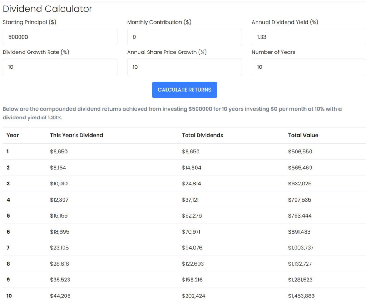Screen dimensions: 366x306
Task: Click $6,650 in the This Year's Dividend column
Action: (x=59, y=152)
